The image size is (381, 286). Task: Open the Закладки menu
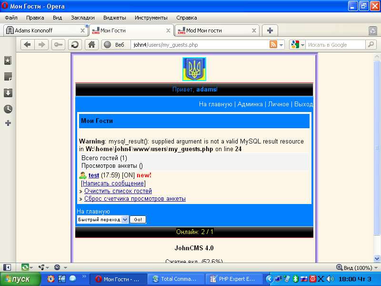(82, 18)
